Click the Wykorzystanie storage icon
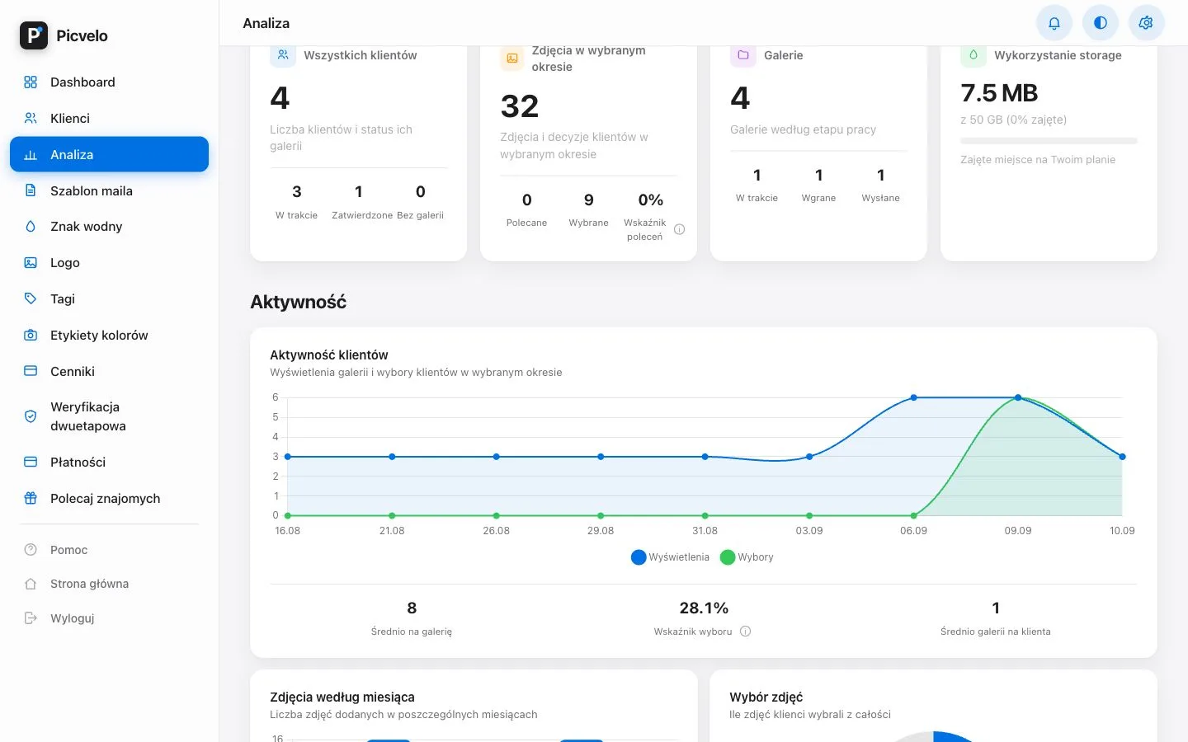The image size is (1188, 742). [x=973, y=55]
